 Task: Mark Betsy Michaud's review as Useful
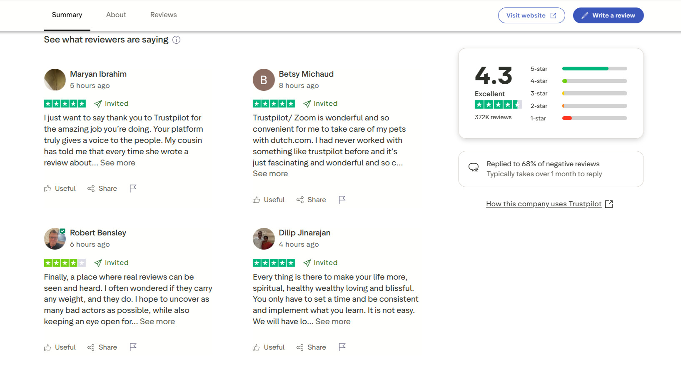pyautogui.click(x=269, y=200)
